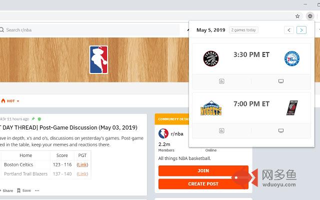This screenshot has height=200, width=320.
Task: Click the '137 - 140' score cell
Action: pyautogui.click(x=62, y=174)
